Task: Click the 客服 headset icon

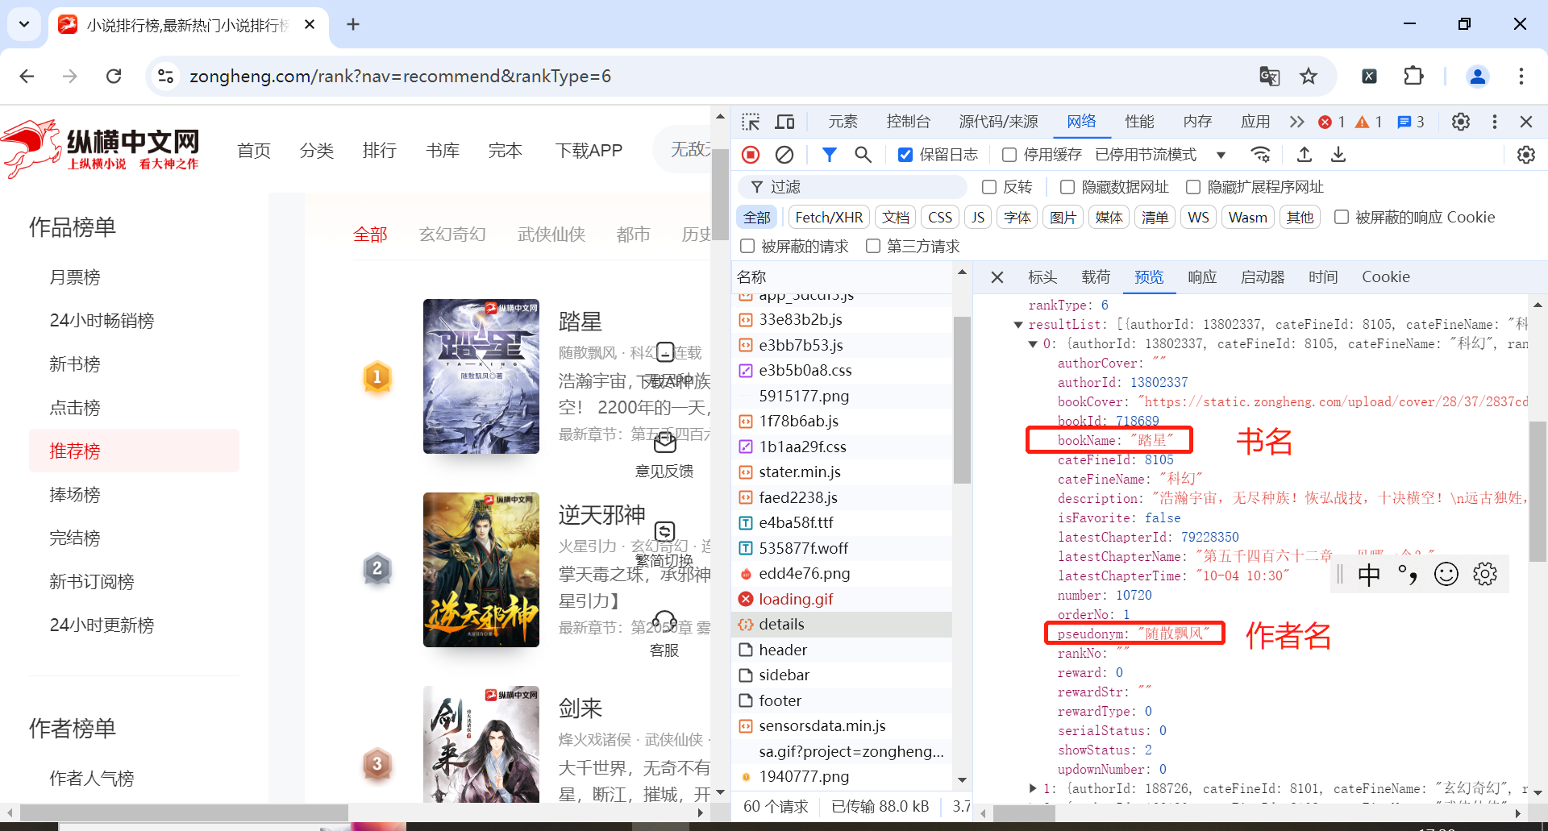Action: (x=664, y=622)
